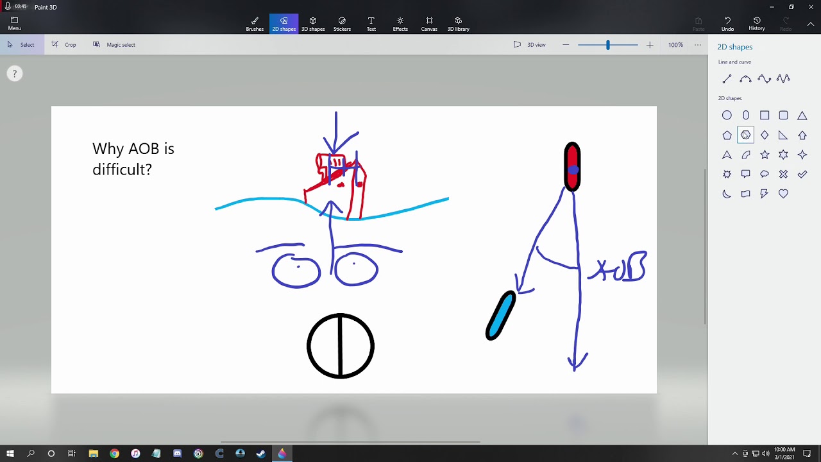Select the 2-point curve shape

coord(745,79)
